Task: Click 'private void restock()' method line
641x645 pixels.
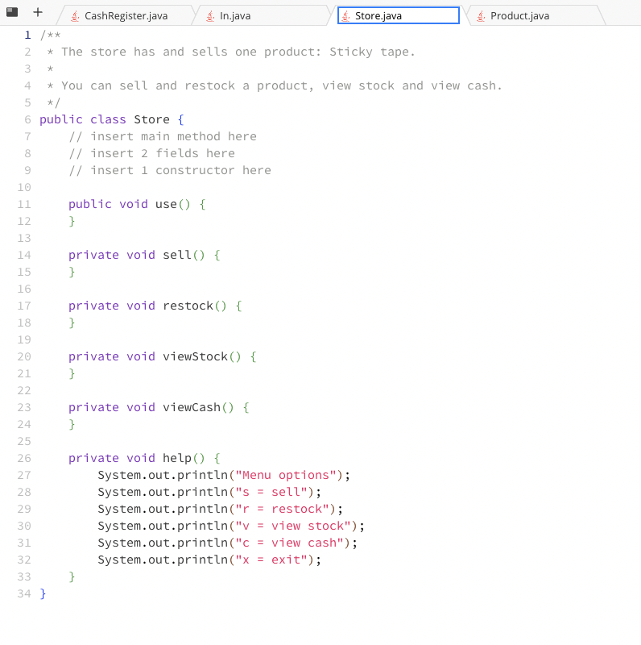Action: click(155, 306)
